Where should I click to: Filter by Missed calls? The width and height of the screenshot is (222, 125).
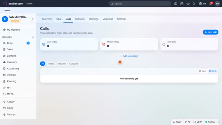[51, 64]
